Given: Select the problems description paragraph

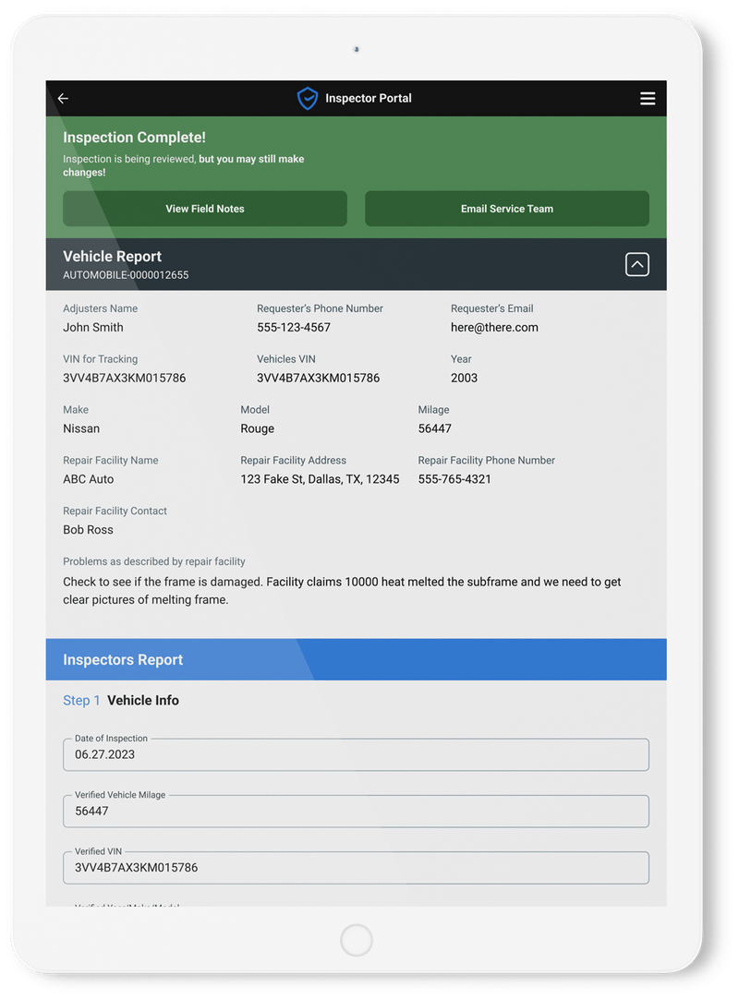Looking at the screenshot, I should (x=341, y=590).
